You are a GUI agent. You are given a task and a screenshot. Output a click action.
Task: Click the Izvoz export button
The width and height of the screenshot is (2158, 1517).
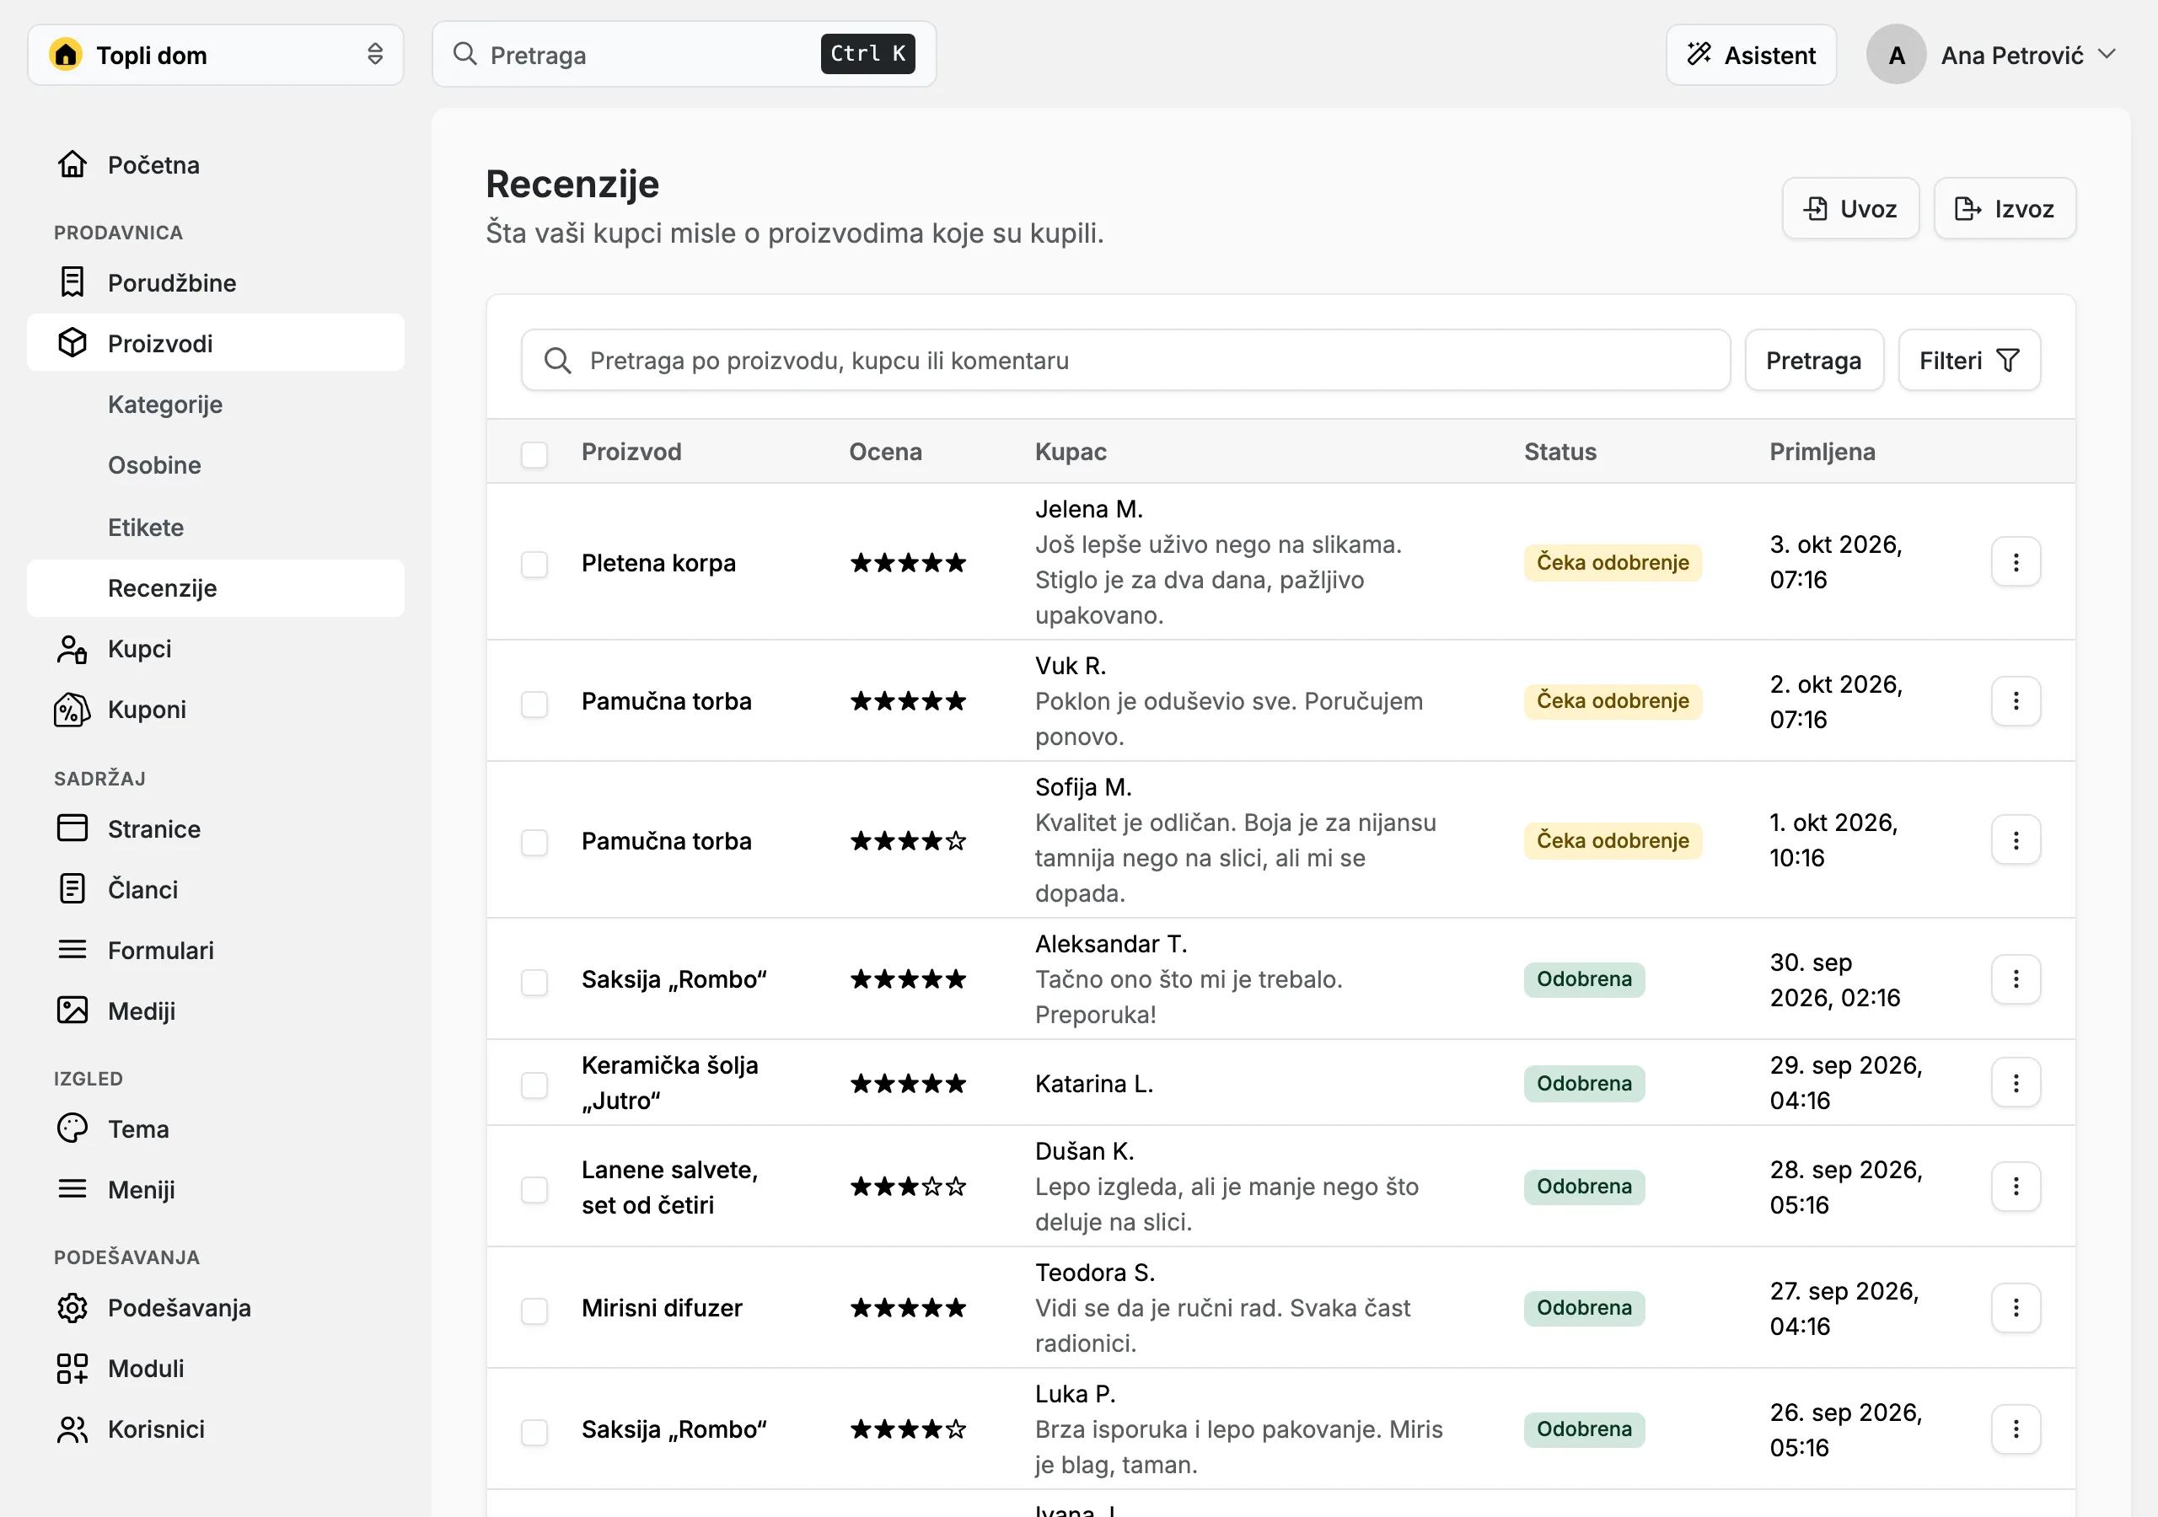point(2005,209)
